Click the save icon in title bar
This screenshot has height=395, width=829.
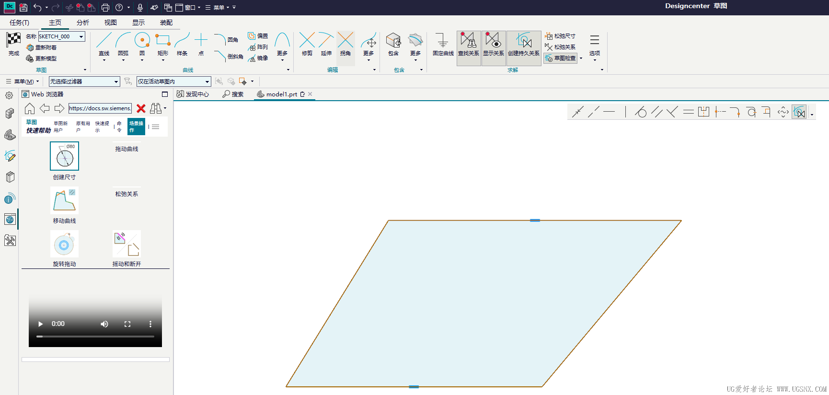[23, 7]
